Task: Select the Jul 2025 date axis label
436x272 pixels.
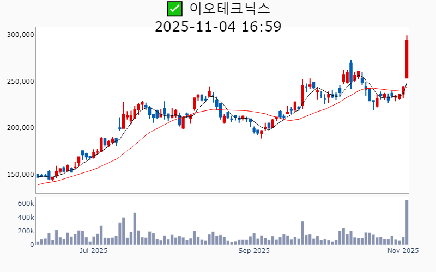Action: pos(94,251)
